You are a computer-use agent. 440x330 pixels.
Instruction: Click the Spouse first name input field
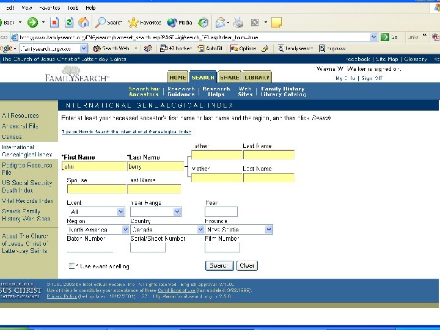coord(97,189)
